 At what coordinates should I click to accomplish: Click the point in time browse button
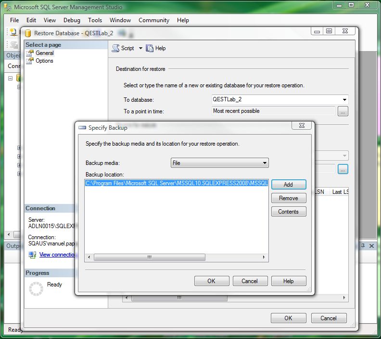(343, 111)
